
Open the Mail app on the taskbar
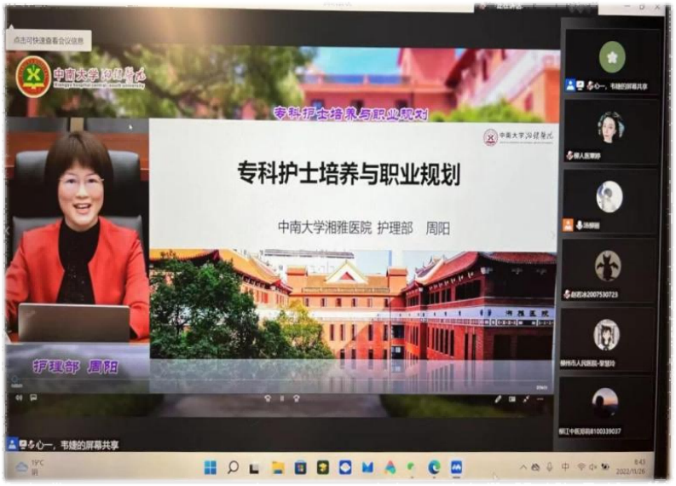click(367, 467)
